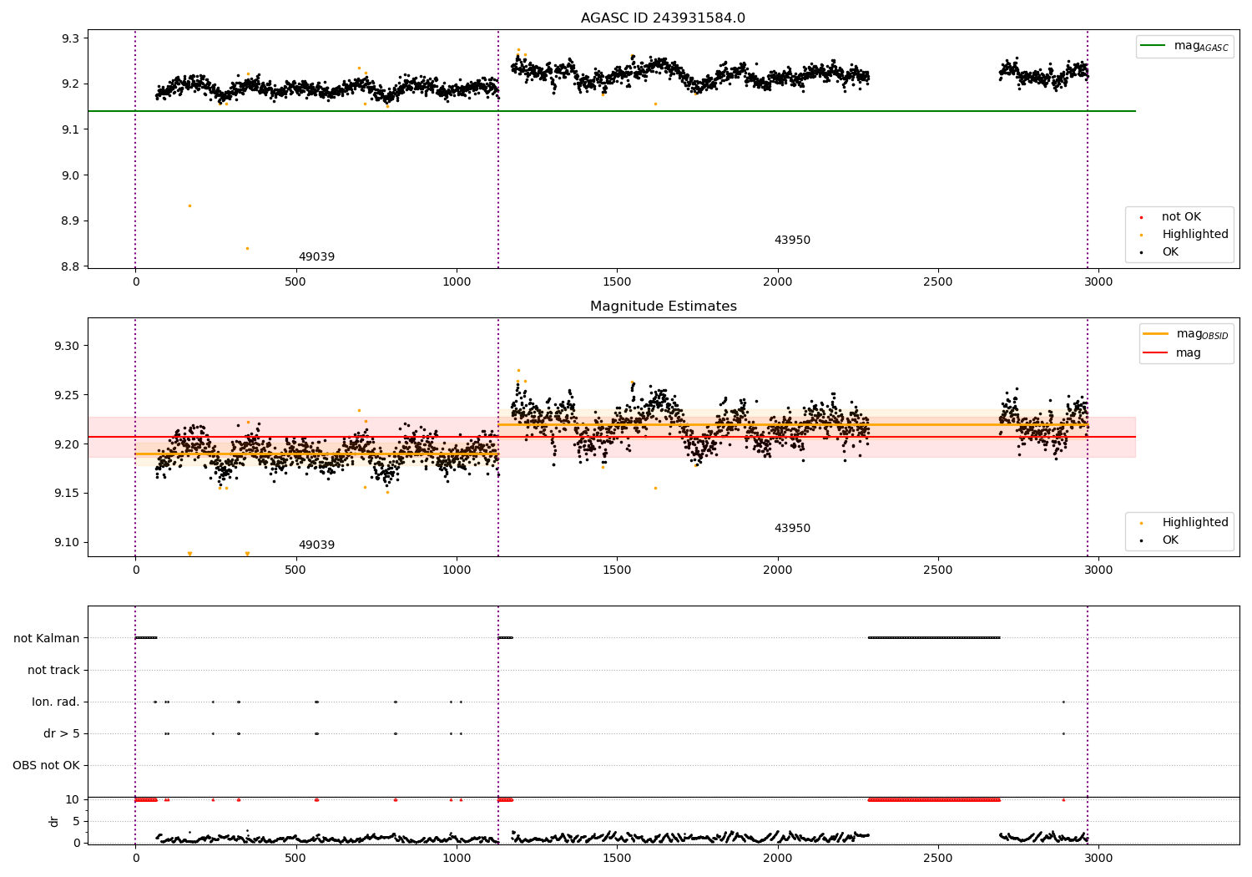
Task: Click y-axis tick '8.8' in AGASC ID panel
Action: [x=70, y=267]
